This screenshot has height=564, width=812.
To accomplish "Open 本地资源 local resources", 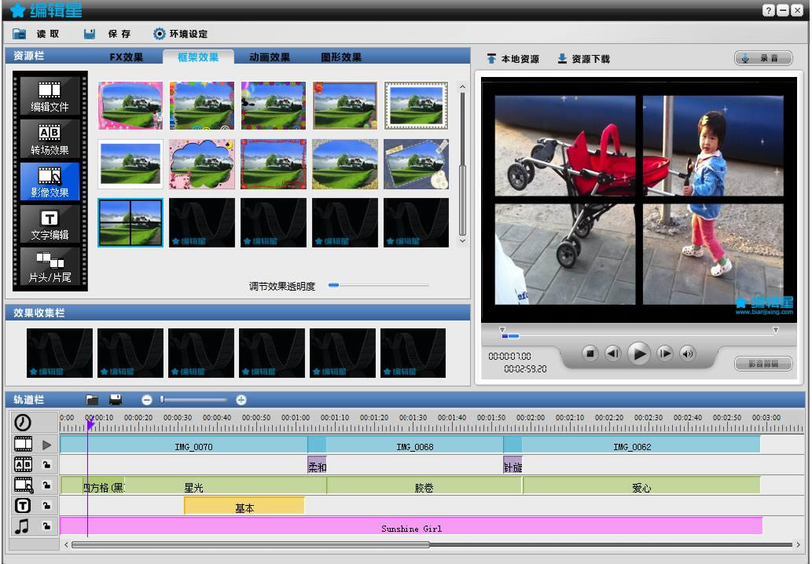I will point(513,59).
